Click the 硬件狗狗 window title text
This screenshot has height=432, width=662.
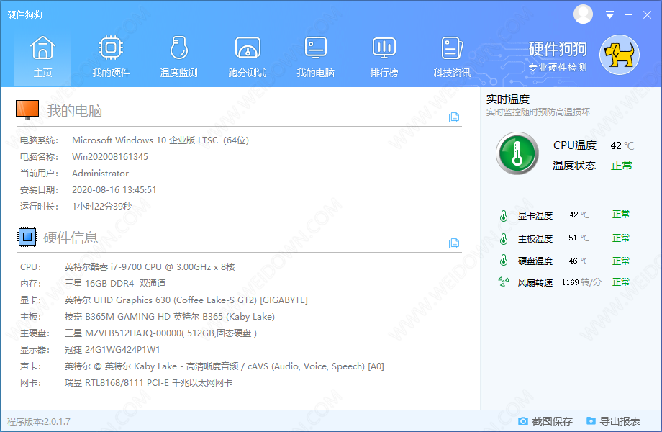25,15
